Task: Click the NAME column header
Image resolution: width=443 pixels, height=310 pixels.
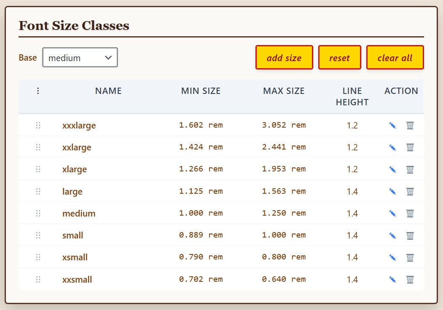Action: click(x=108, y=91)
